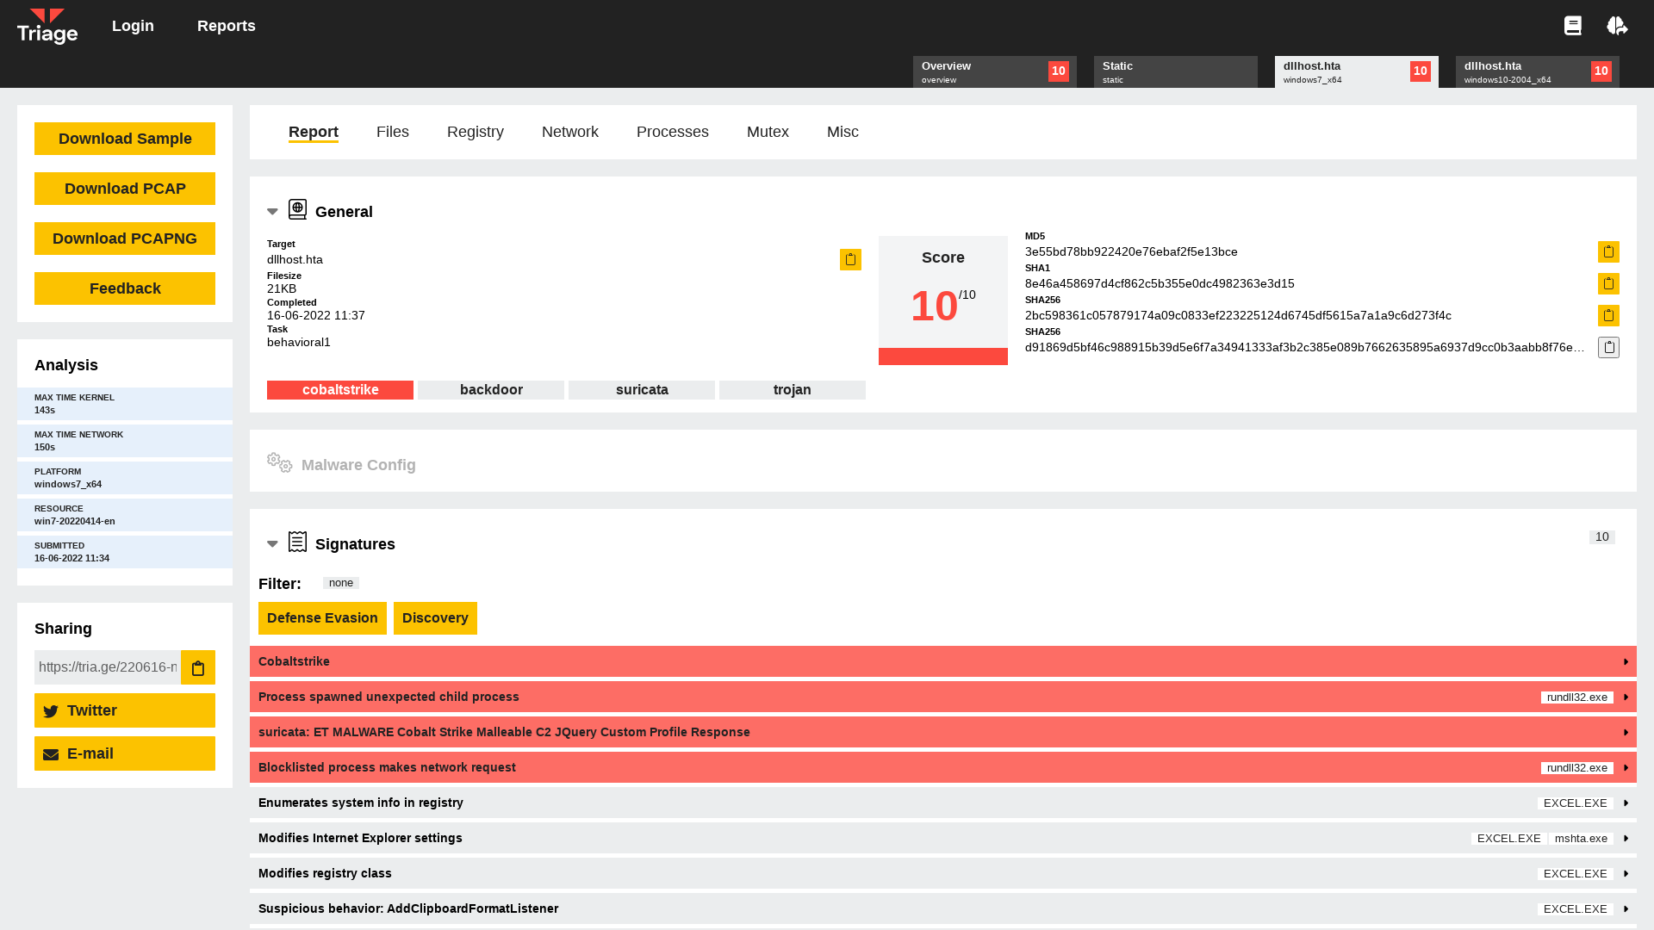Copy the SHA256 hash starting d91869

1608,347
